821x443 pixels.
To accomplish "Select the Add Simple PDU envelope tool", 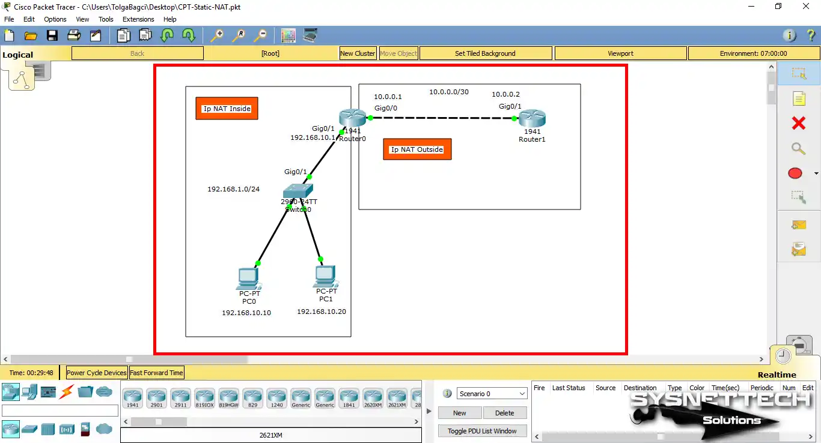I will tap(798, 225).
